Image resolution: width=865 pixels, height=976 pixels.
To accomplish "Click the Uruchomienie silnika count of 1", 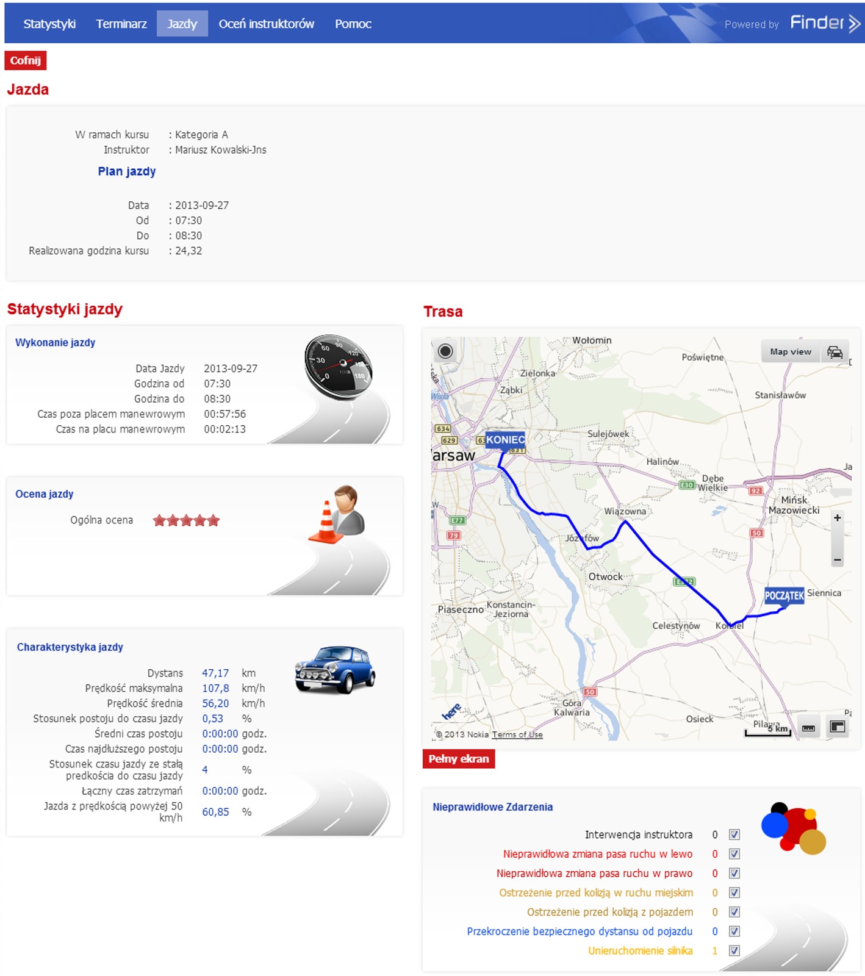I will coord(715,951).
